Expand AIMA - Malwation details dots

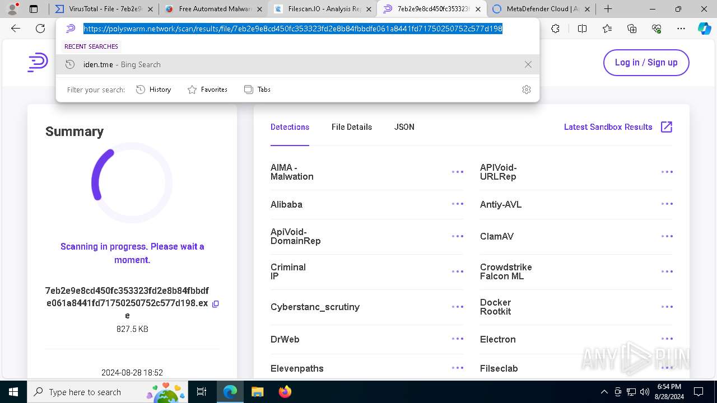(458, 172)
